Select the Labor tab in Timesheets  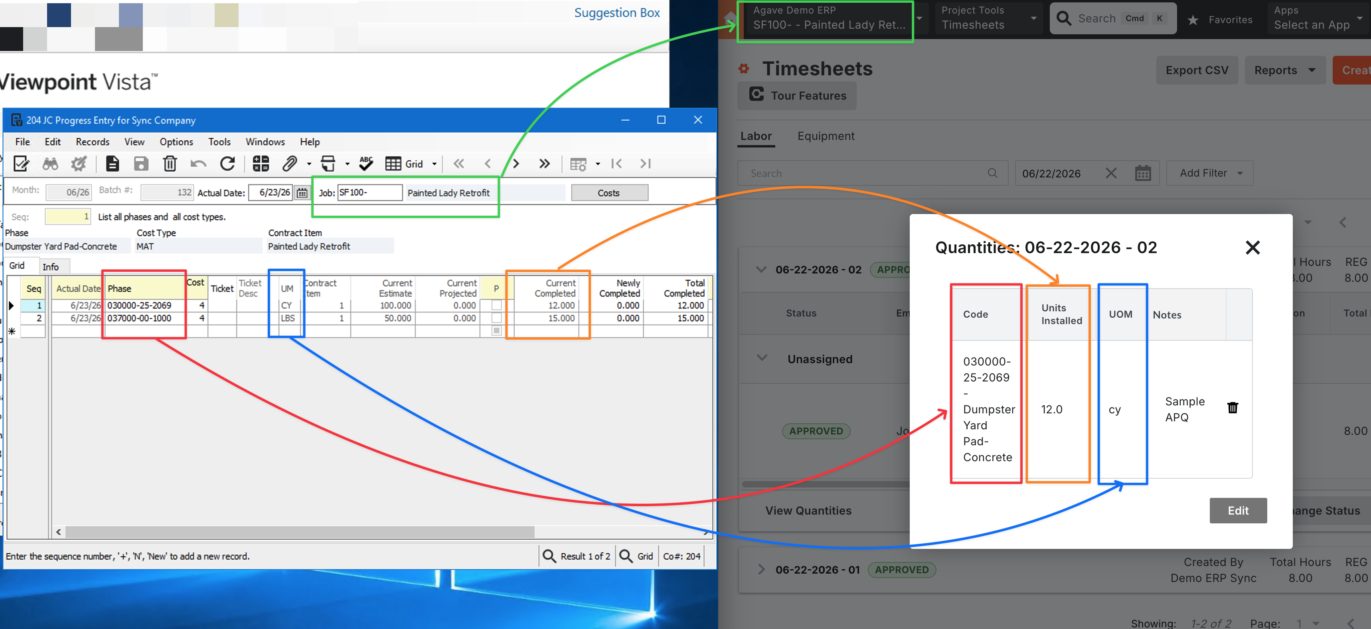(756, 136)
